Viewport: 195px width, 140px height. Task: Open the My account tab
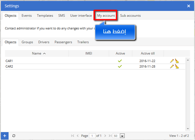tap(106, 16)
